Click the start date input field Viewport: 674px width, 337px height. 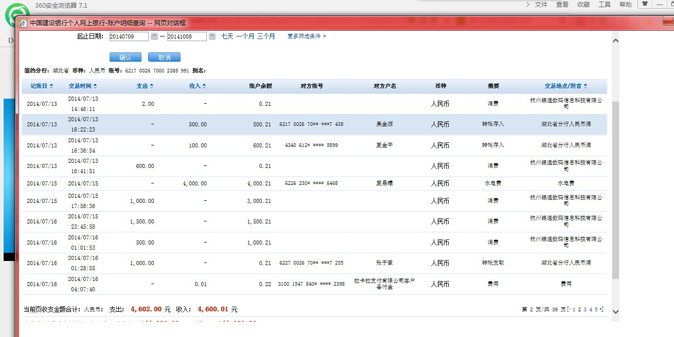[x=129, y=36]
